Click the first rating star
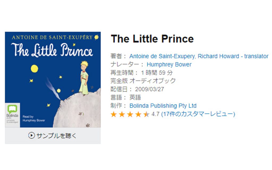 [114, 114]
